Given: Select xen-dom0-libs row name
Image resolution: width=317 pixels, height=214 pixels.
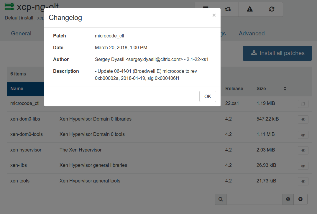Looking at the screenshot, I should (x=25, y=119).
